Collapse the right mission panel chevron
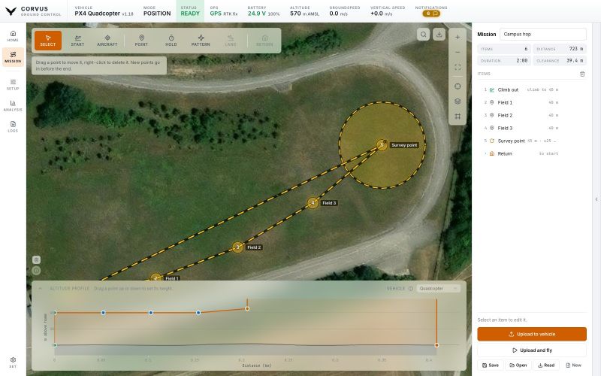Image resolution: width=601 pixels, height=376 pixels. [596, 199]
